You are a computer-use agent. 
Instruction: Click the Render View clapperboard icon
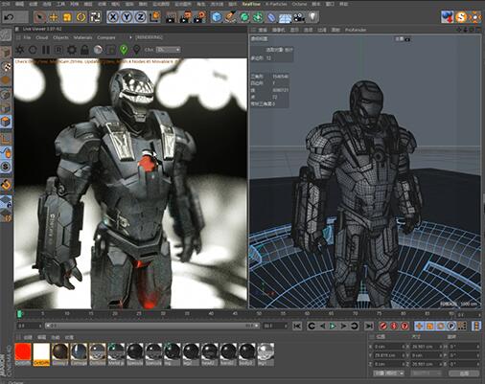coord(171,17)
